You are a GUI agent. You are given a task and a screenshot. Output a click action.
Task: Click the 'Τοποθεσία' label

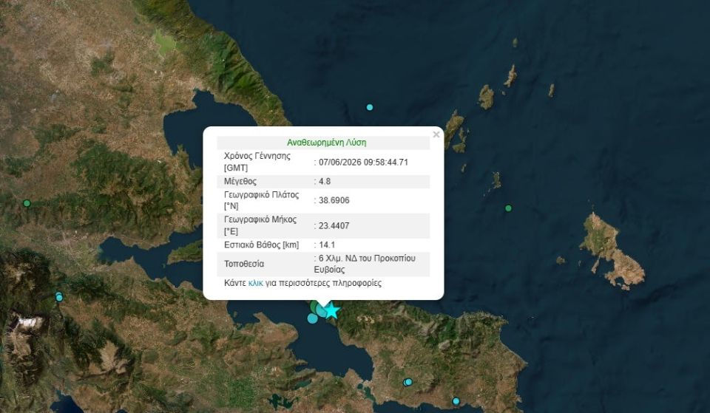243,264
